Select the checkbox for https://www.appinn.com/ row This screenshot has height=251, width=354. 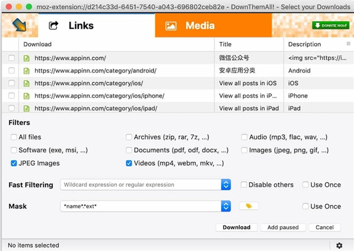[x=12, y=58]
